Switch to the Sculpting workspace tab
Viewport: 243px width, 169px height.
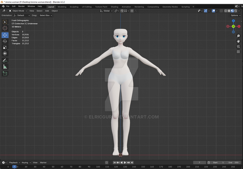74,6
